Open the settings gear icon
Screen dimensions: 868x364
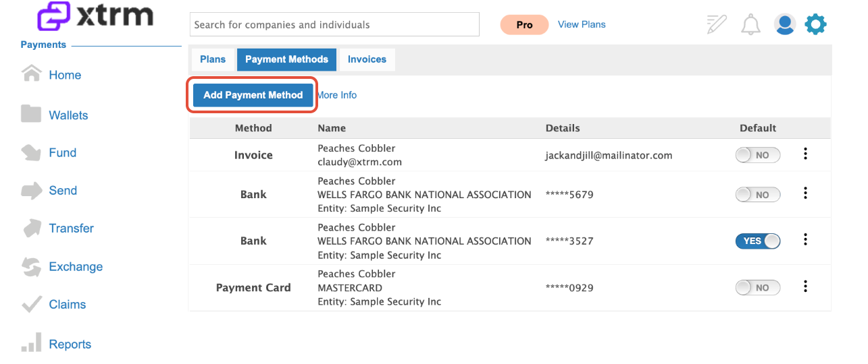(816, 25)
